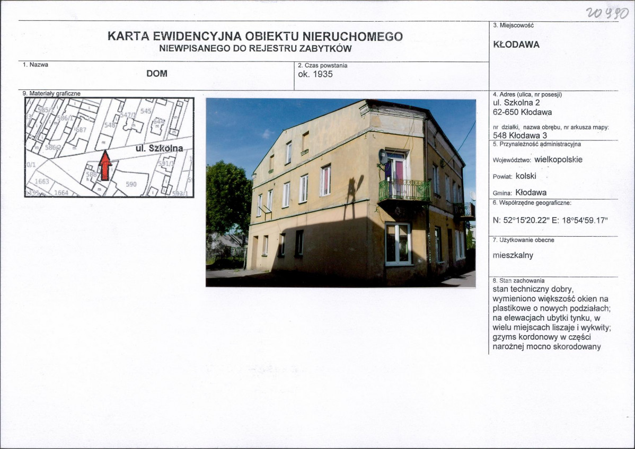Screen dimensions: 635x449
Task: Click subtitle 'NIEWPISANEGO DO REJESTRU ZABYTKÓW'
Action: pyautogui.click(x=255, y=49)
